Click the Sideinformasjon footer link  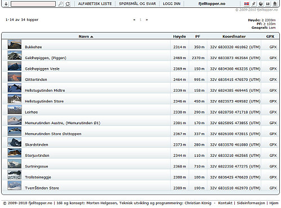[251, 203]
